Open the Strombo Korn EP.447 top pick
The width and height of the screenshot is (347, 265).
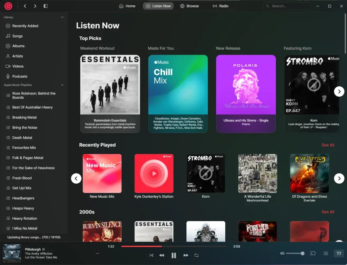click(312, 94)
